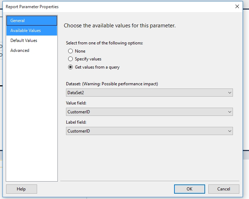Screen dimensions: 249x199
Task: Choose the Specify values radio button
Action: click(x=70, y=59)
